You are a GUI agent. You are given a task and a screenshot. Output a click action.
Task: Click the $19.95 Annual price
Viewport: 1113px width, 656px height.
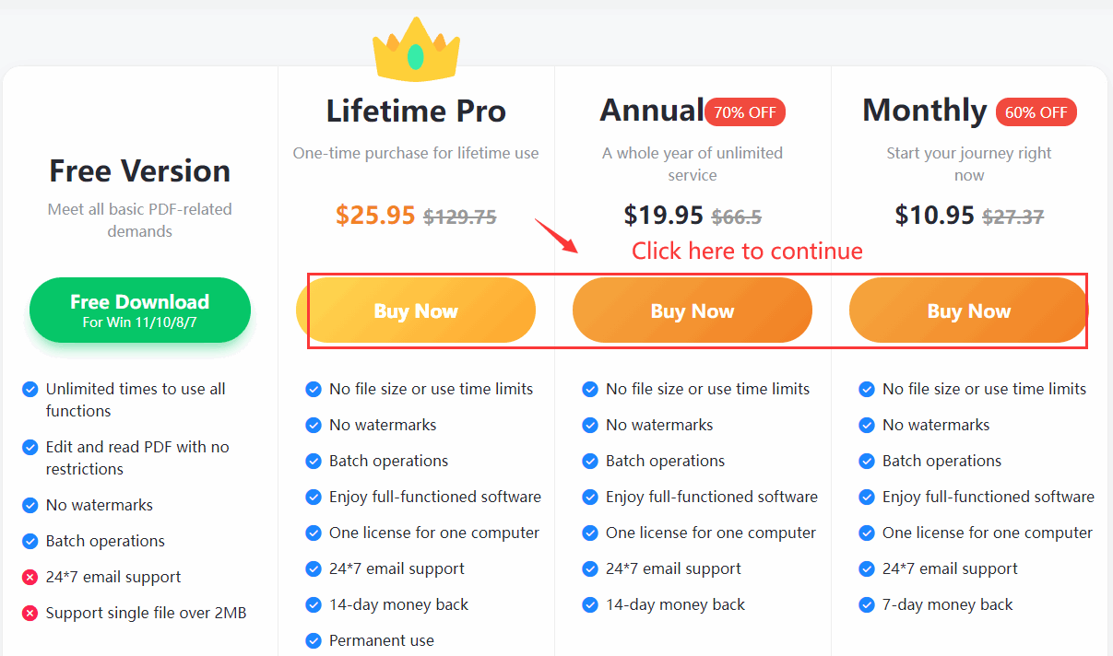(x=664, y=216)
